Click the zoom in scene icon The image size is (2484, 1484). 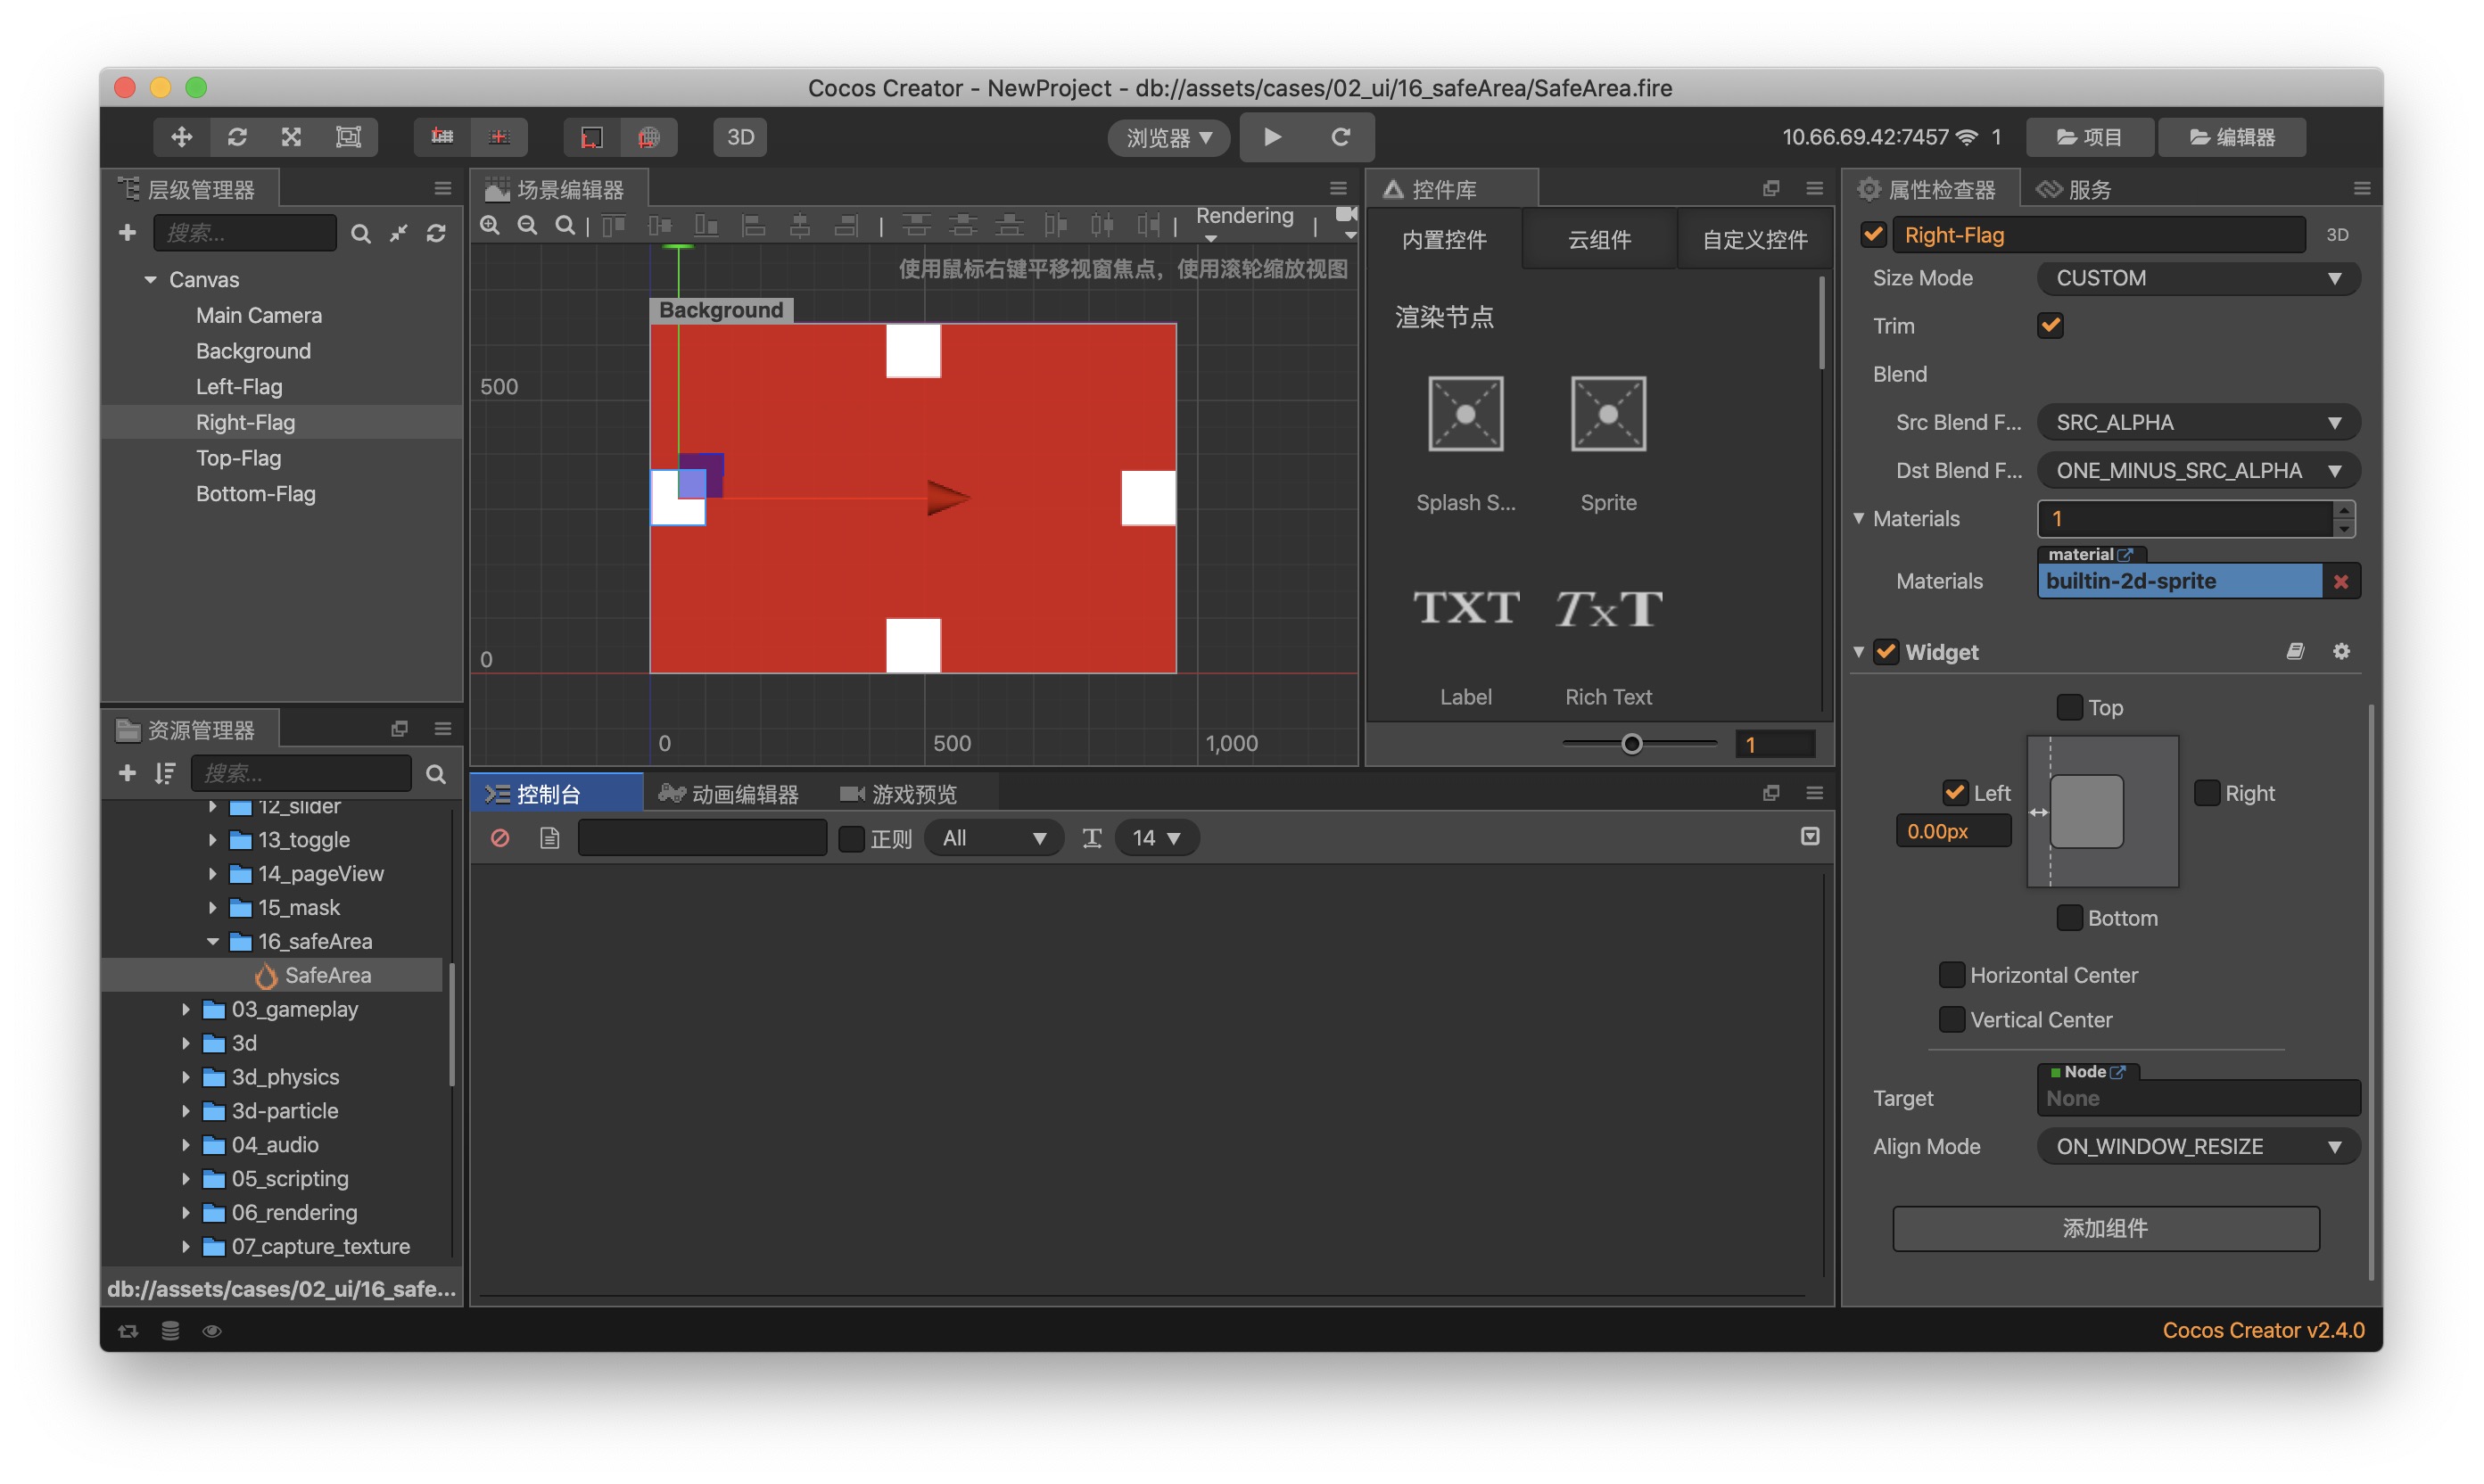tap(490, 225)
